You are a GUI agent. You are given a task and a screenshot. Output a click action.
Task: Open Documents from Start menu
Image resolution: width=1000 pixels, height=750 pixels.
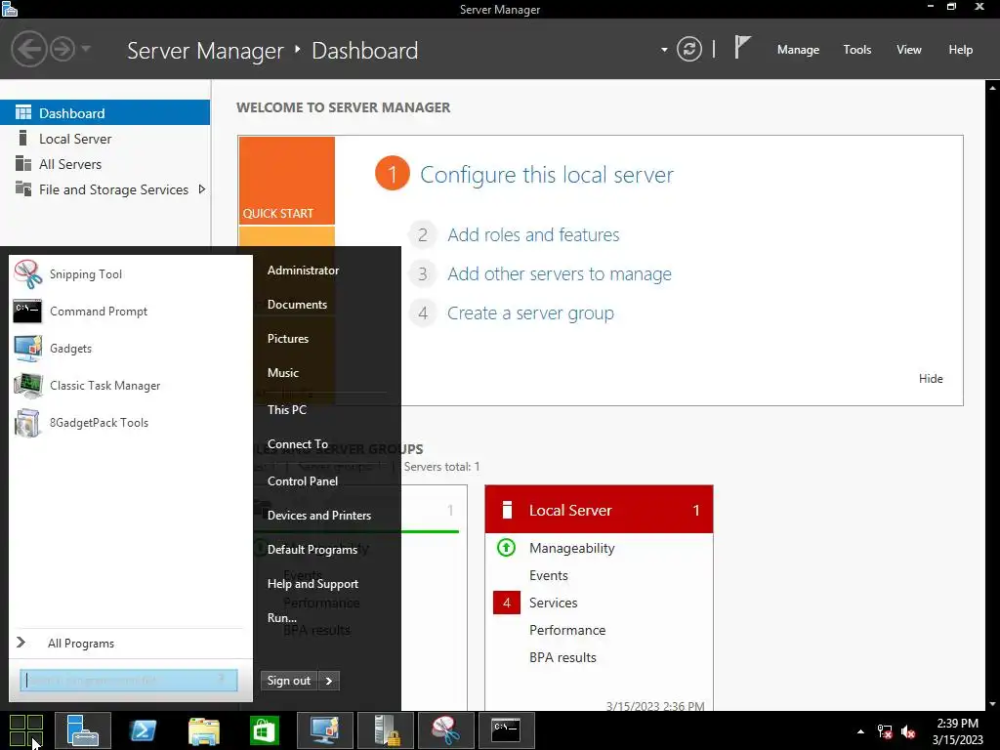[x=297, y=305]
